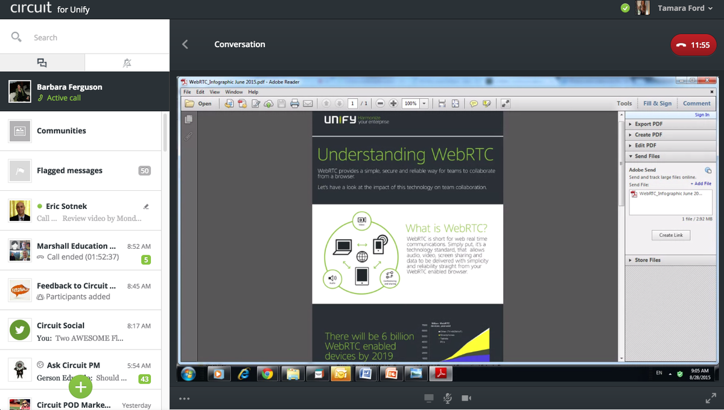Click the zoom out minus icon
The height and width of the screenshot is (410, 724).
(x=380, y=104)
